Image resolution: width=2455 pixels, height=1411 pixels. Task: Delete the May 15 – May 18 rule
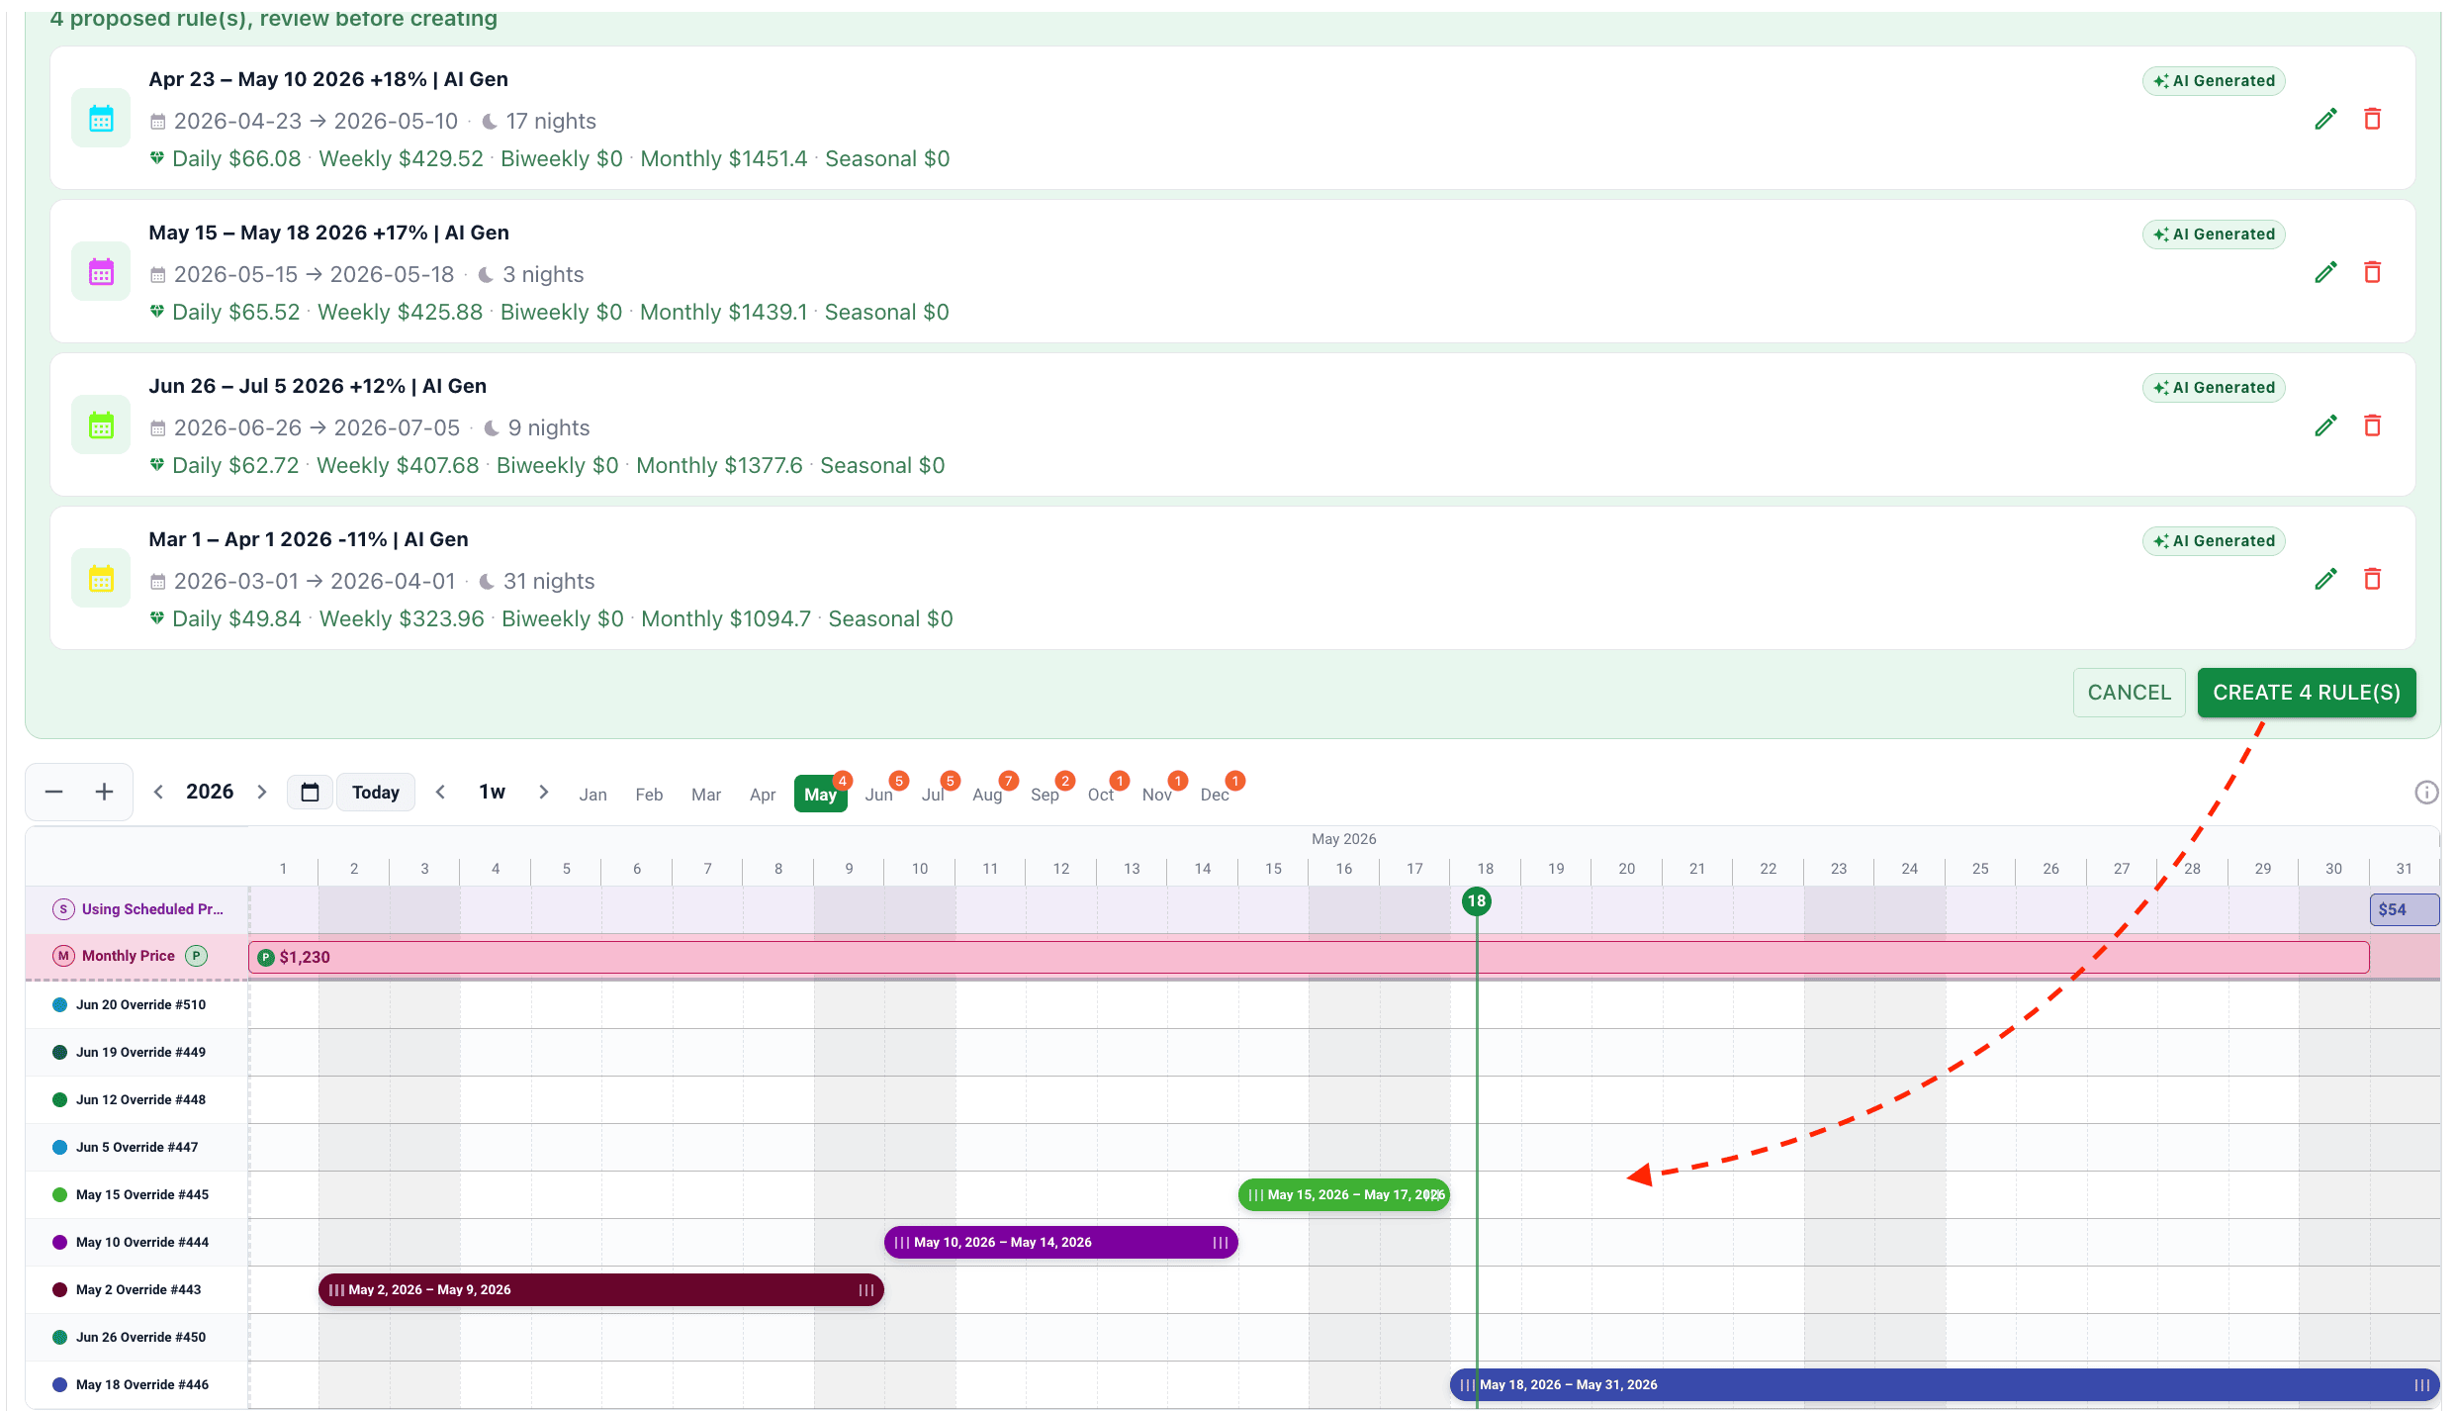(x=2372, y=272)
